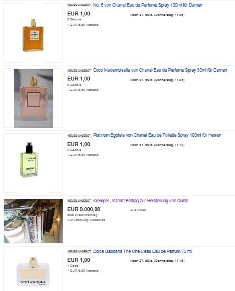Click EUR 1,00 price of No. 5 listing
Image resolution: width=235 pixels, height=291 pixels.
79,14
